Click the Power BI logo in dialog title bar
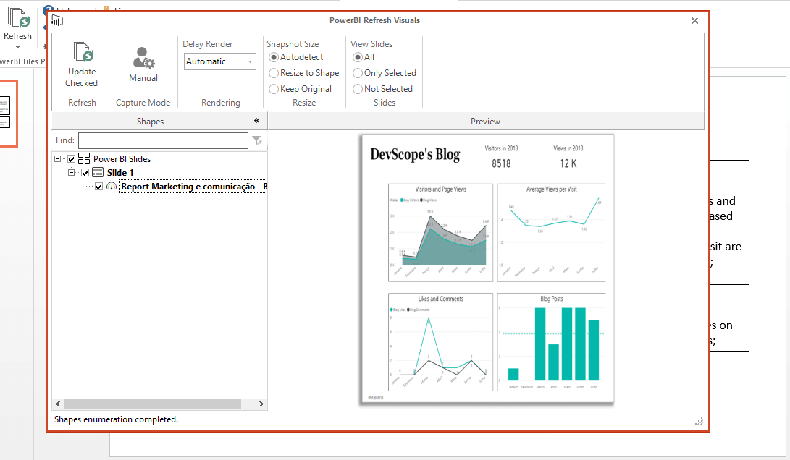The width and height of the screenshot is (790, 460). point(56,20)
